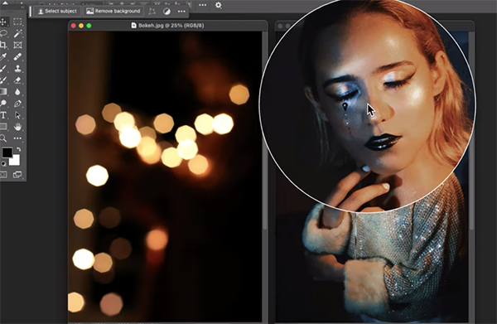Select the Lasso tool
Viewport: 497px width, 324px height.
(x=3, y=33)
